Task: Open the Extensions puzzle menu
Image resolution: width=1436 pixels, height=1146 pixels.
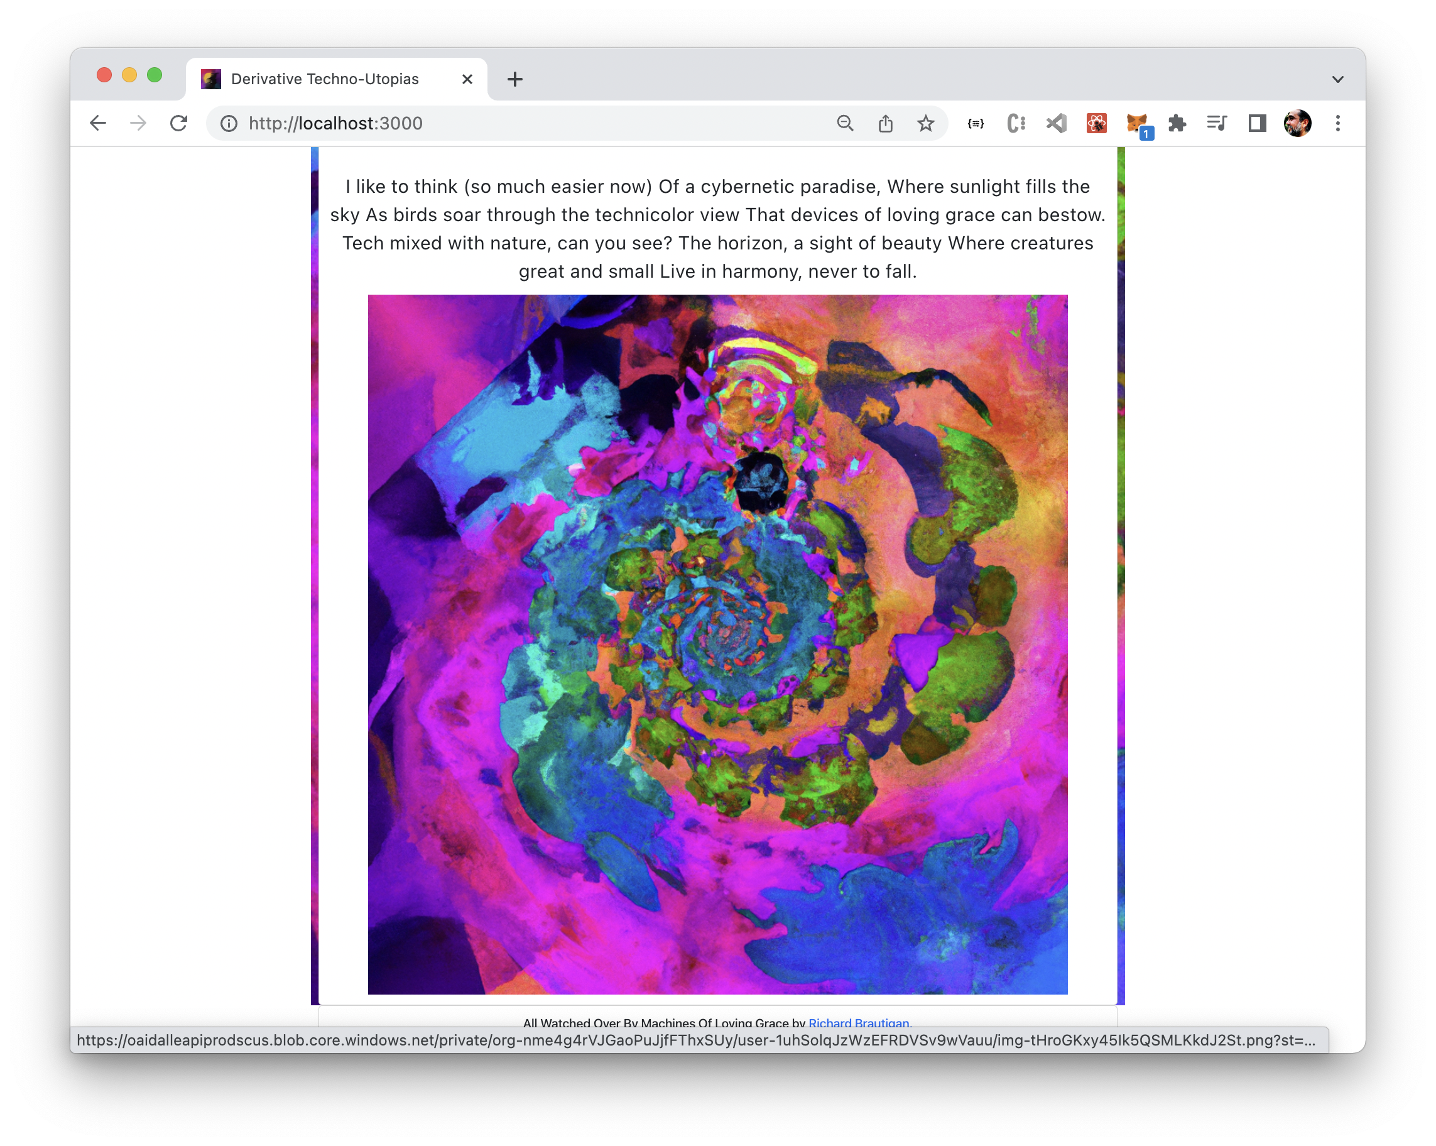Action: coord(1177,123)
